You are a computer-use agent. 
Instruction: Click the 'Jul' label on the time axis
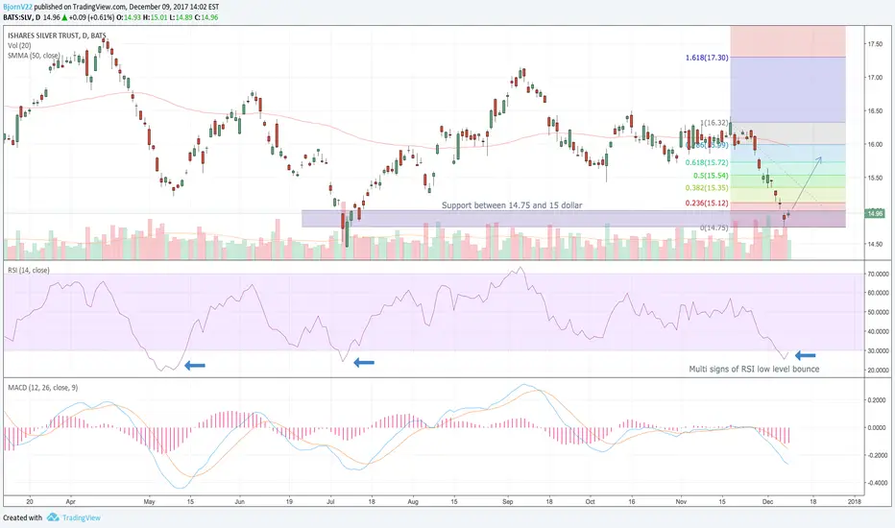point(330,502)
